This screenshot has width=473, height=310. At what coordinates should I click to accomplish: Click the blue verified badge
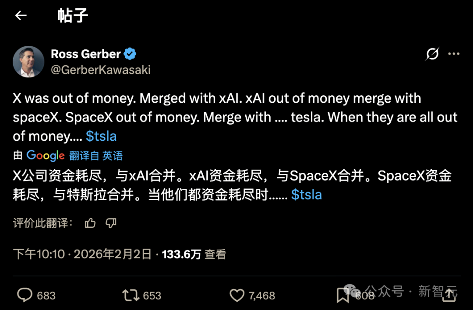click(130, 54)
